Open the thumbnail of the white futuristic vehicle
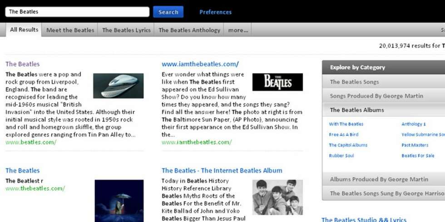Screen dimensions: 445x222 tap(119, 86)
